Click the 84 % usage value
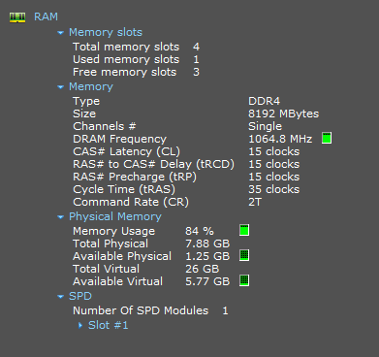 tap(200, 231)
